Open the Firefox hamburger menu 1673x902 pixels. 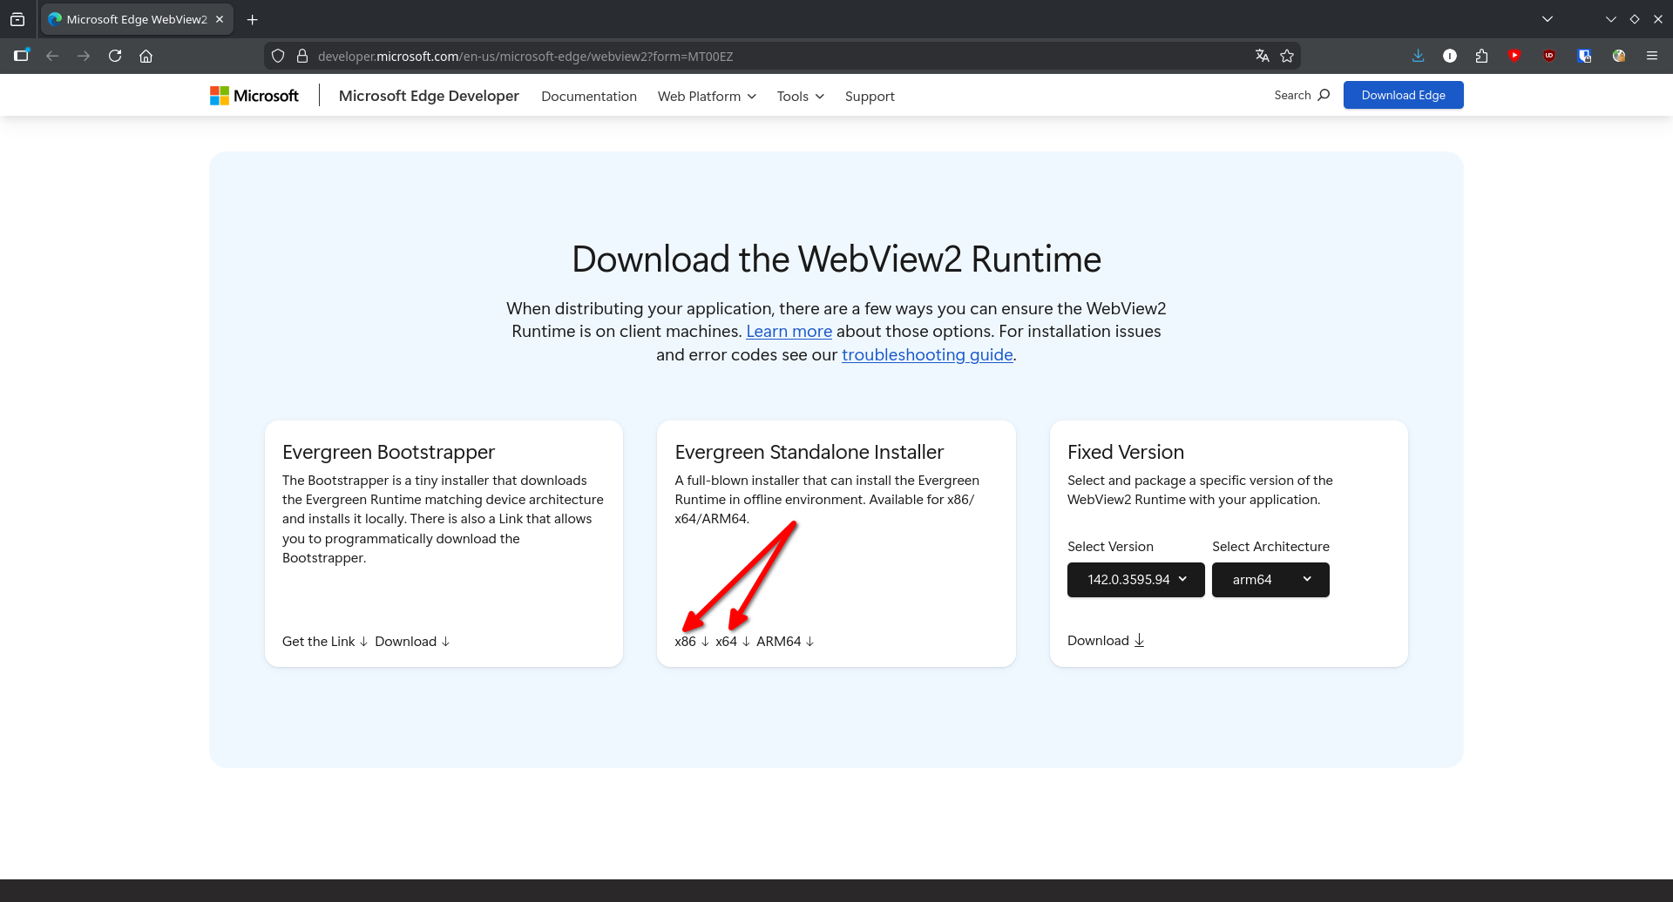click(1651, 56)
